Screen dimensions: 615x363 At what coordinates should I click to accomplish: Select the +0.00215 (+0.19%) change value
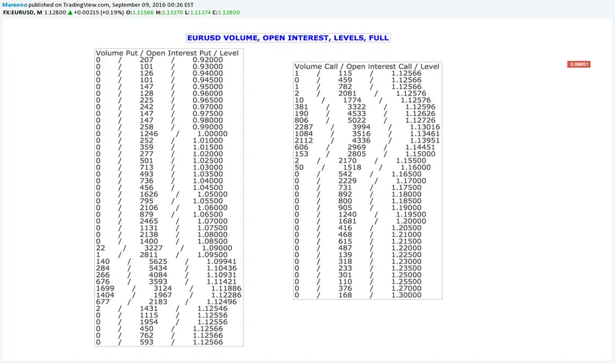point(99,12)
